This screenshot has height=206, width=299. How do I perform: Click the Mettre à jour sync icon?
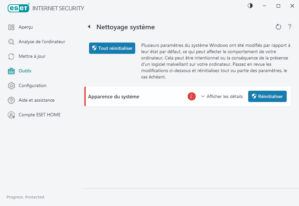click(x=11, y=56)
